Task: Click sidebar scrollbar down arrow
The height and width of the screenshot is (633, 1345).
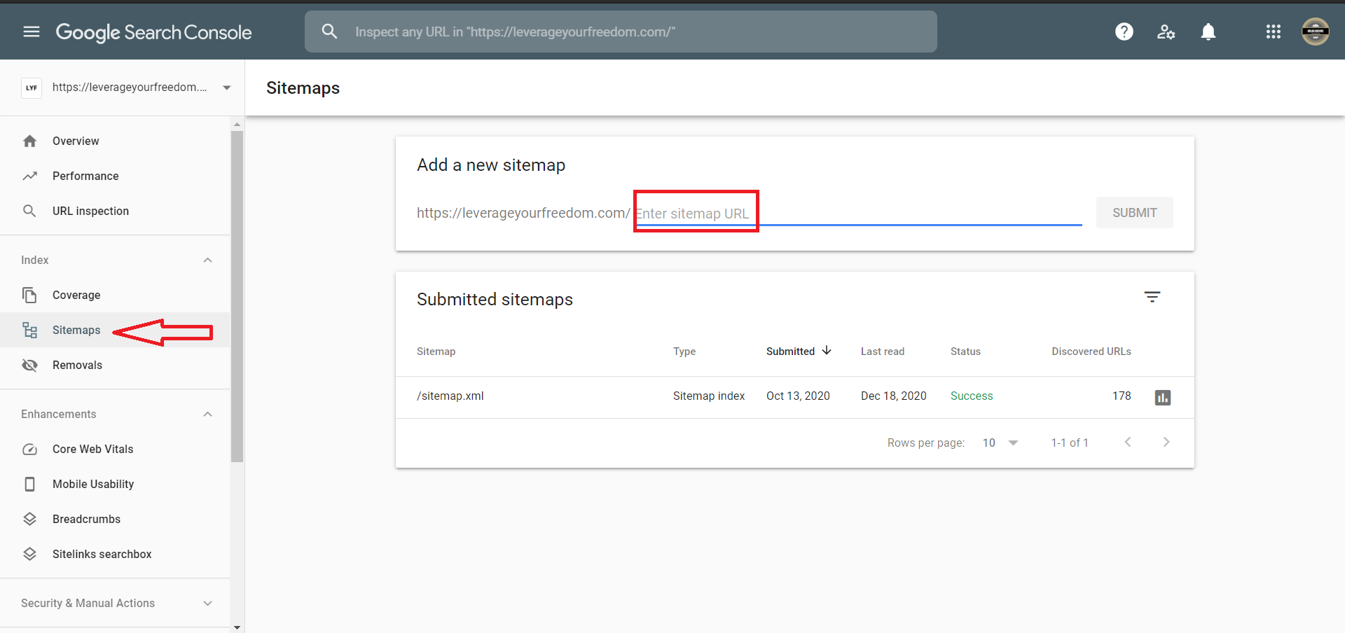Action: tap(237, 627)
